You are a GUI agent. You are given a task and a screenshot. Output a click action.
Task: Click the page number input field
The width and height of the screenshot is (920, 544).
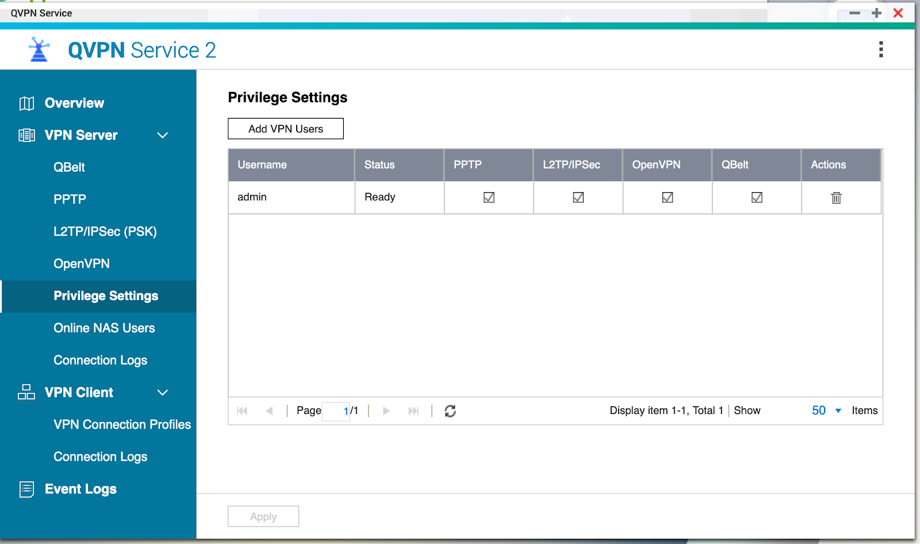click(x=336, y=411)
